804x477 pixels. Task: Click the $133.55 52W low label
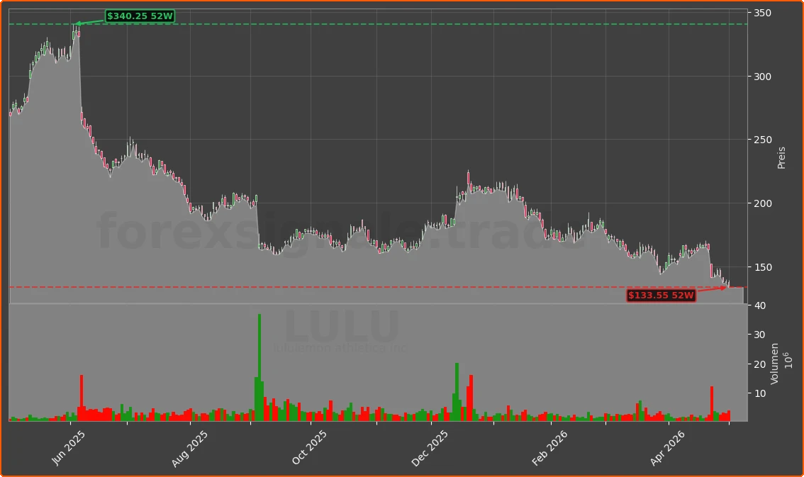click(661, 295)
